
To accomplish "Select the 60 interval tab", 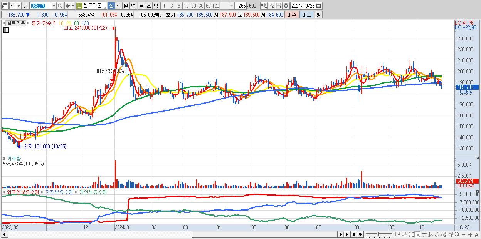I will click(208, 6).
